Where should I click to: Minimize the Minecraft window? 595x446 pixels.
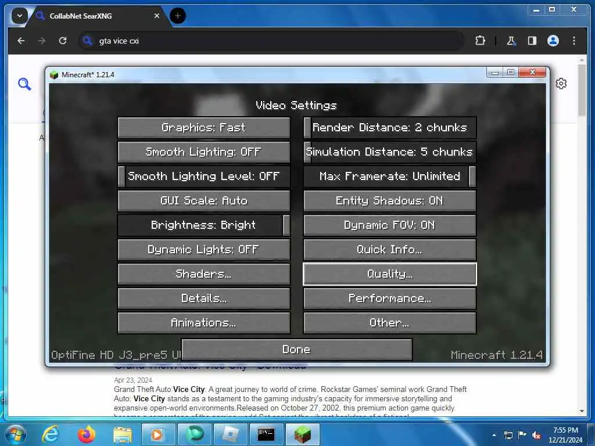click(495, 72)
